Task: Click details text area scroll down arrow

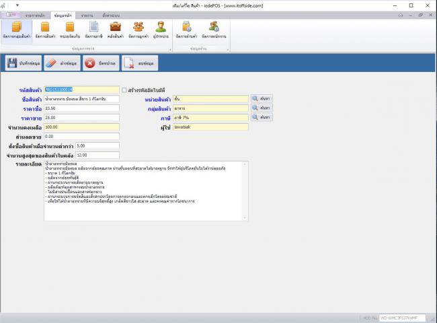Action: point(245,218)
